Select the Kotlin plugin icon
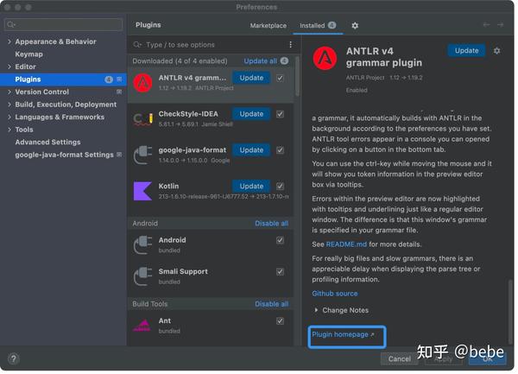518x374 pixels. pos(142,191)
